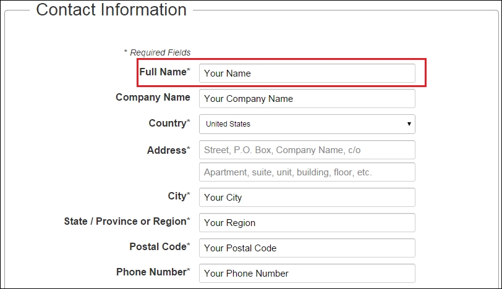Click the apartment, suite, unit address field
502x289 pixels.
click(x=307, y=172)
